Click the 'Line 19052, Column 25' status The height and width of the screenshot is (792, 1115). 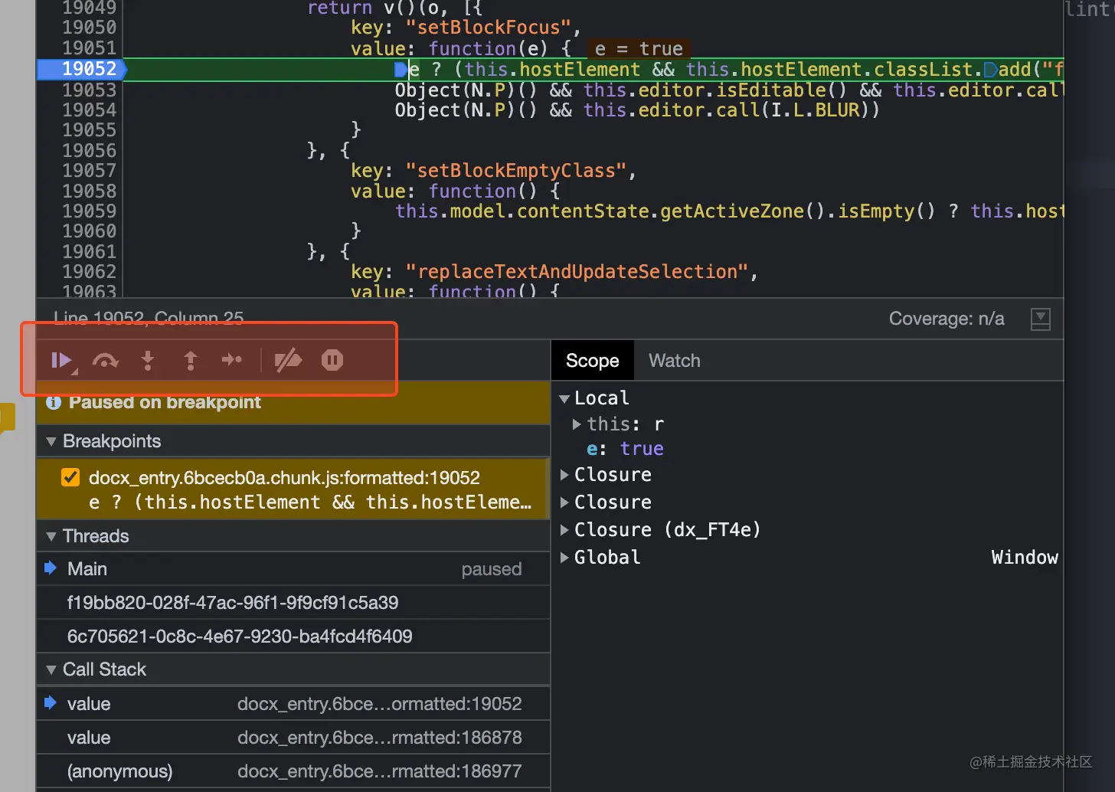click(149, 318)
